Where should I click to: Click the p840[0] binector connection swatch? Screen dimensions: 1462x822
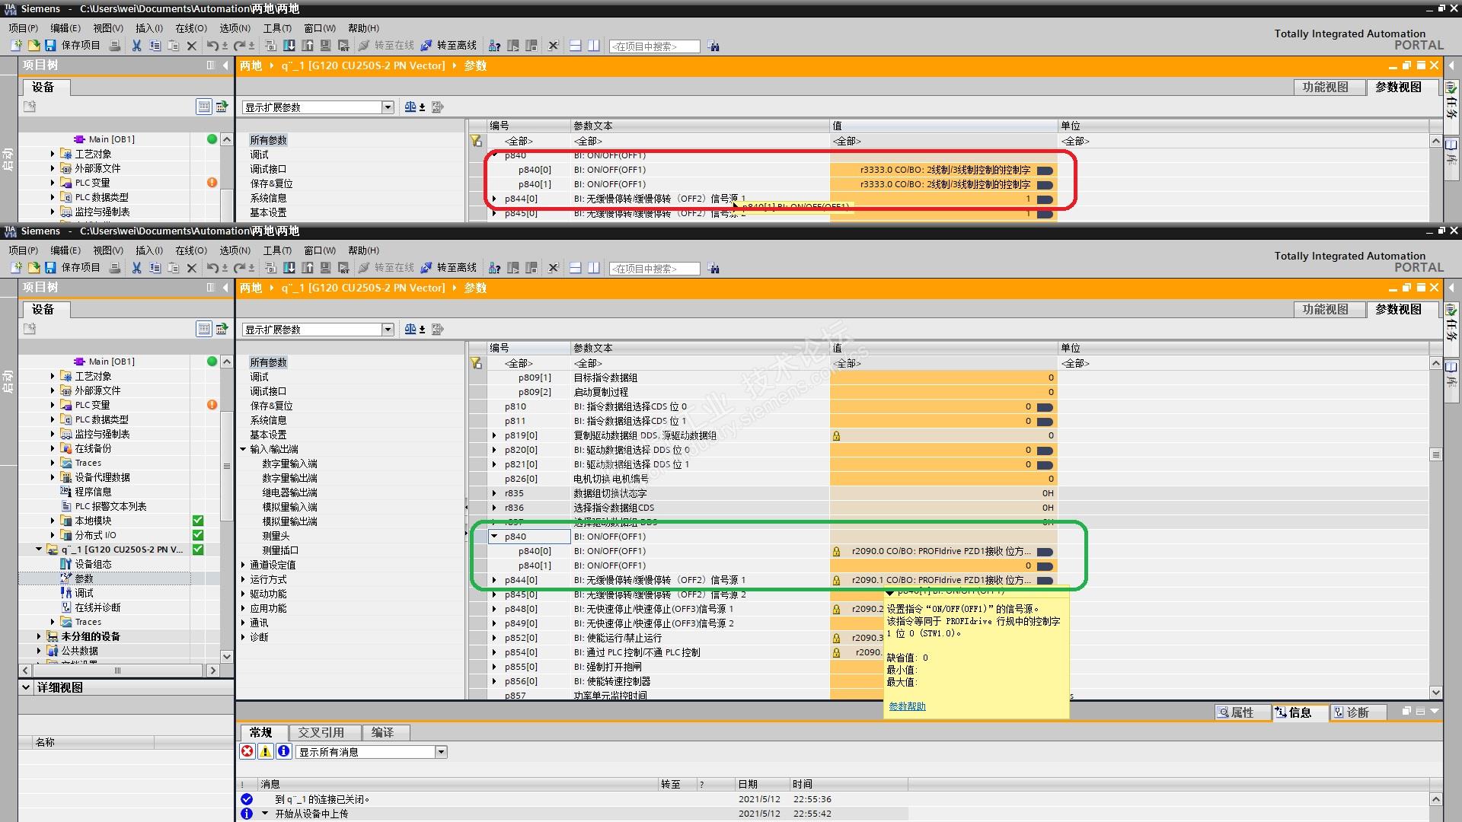1045,552
